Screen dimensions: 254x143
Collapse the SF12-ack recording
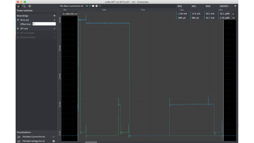coord(18,20)
